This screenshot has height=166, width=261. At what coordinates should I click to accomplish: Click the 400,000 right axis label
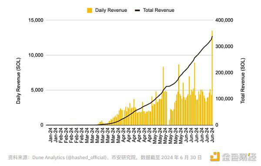coord(224,20)
